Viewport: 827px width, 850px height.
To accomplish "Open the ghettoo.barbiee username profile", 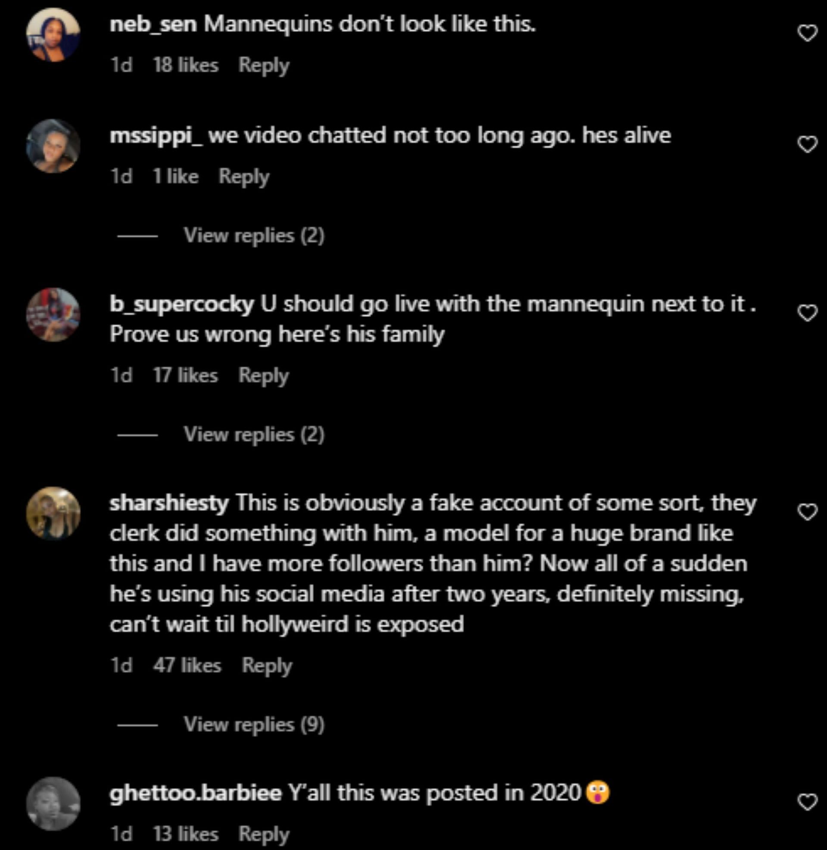I will tap(196, 793).
